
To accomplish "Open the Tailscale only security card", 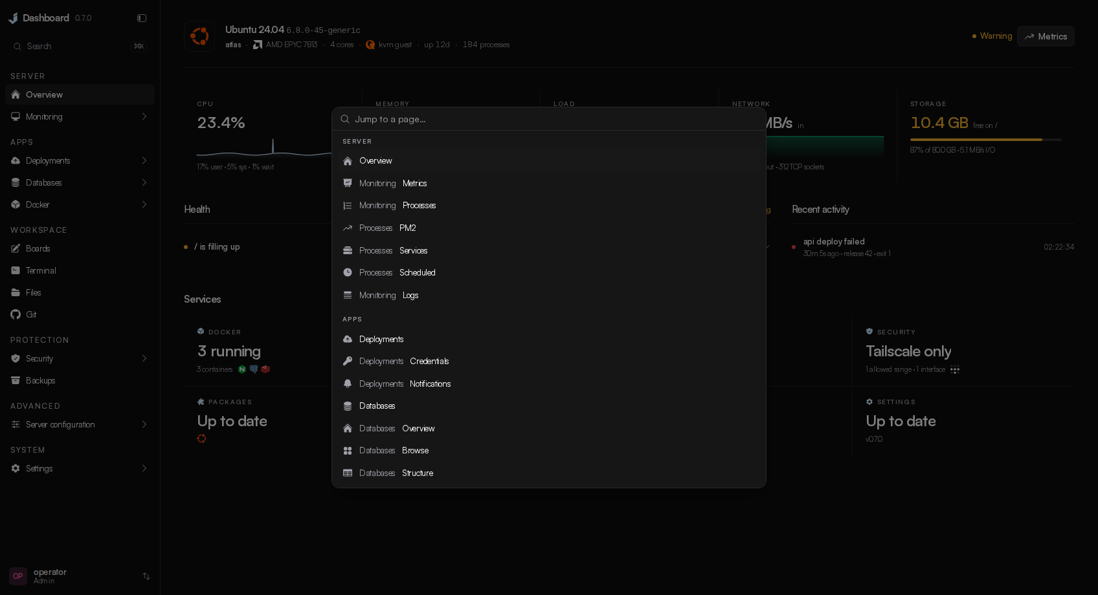I will click(963, 351).
